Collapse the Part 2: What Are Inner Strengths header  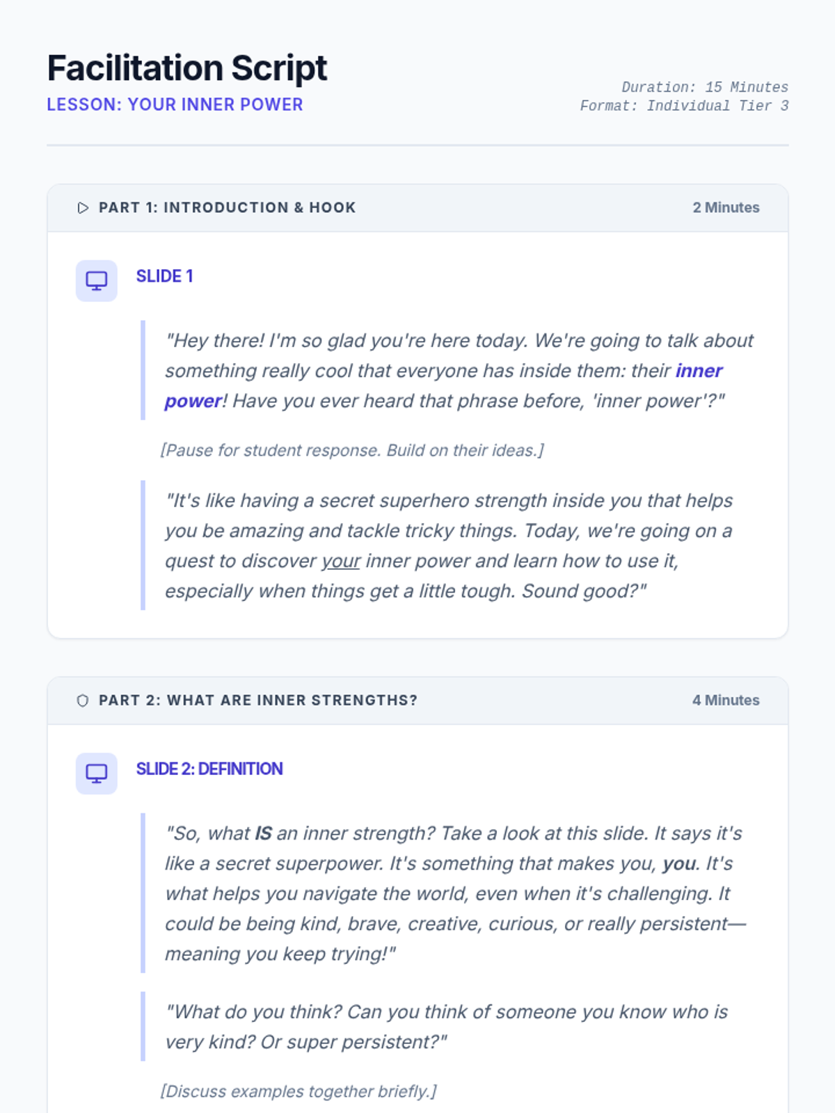417,700
